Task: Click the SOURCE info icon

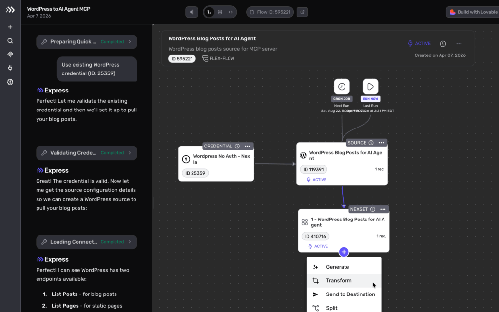Action: (371, 143)
